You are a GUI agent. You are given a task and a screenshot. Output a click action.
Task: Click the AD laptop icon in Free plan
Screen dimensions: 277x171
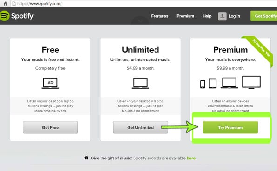50,83
